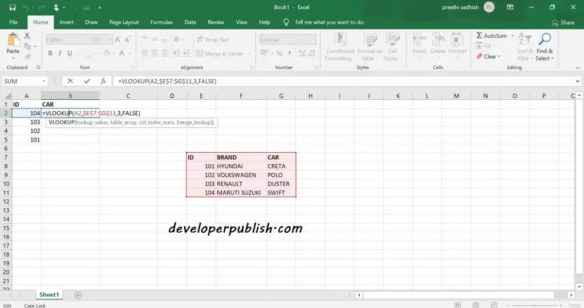Viewport: 584px width, 308px height.
Task: Click the horizontal scrollbar right arrow
Action: [x=571, y=295]
